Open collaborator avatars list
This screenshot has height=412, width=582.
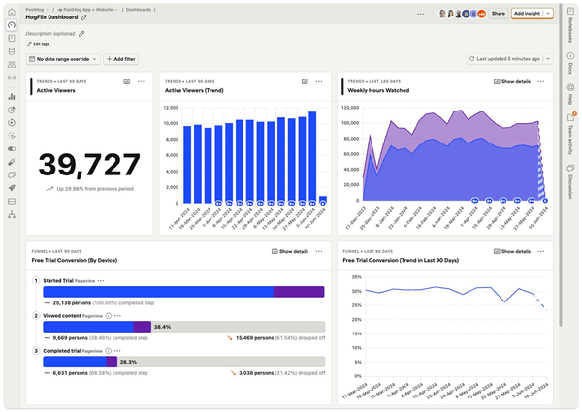coord(462,14)
